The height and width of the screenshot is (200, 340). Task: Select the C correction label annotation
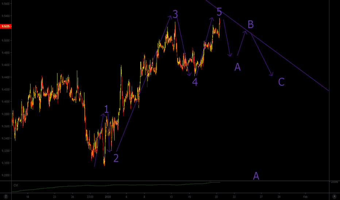click(281, 82)
